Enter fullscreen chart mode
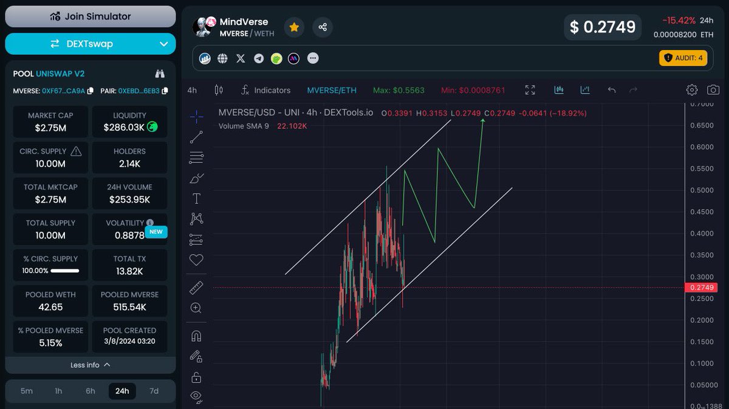The width and height of the screenshot is (729, 409). click(529, 89)
